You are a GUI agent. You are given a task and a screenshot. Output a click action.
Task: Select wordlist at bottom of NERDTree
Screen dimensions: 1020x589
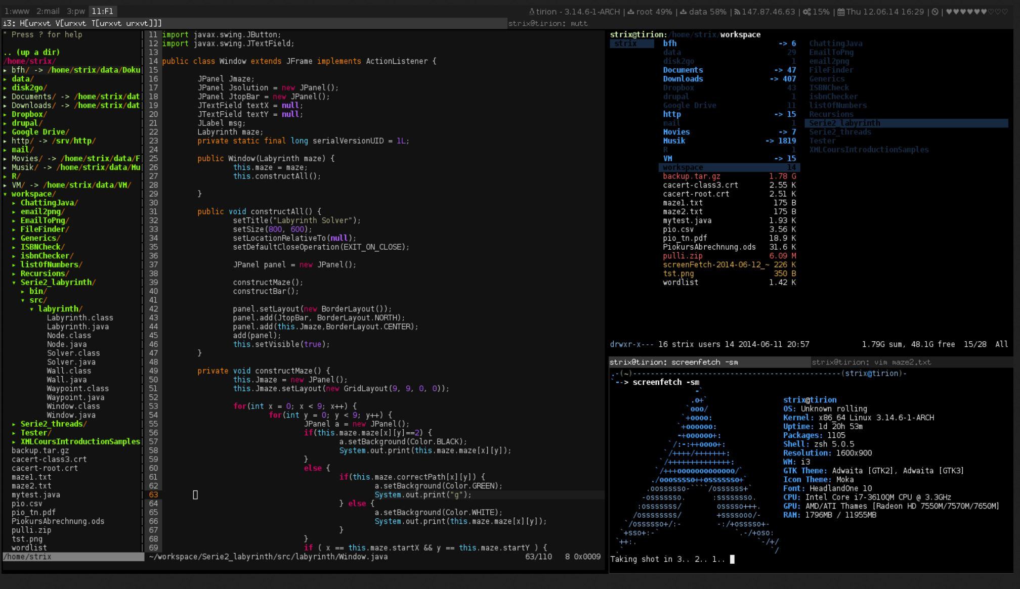tap(29, 548)
